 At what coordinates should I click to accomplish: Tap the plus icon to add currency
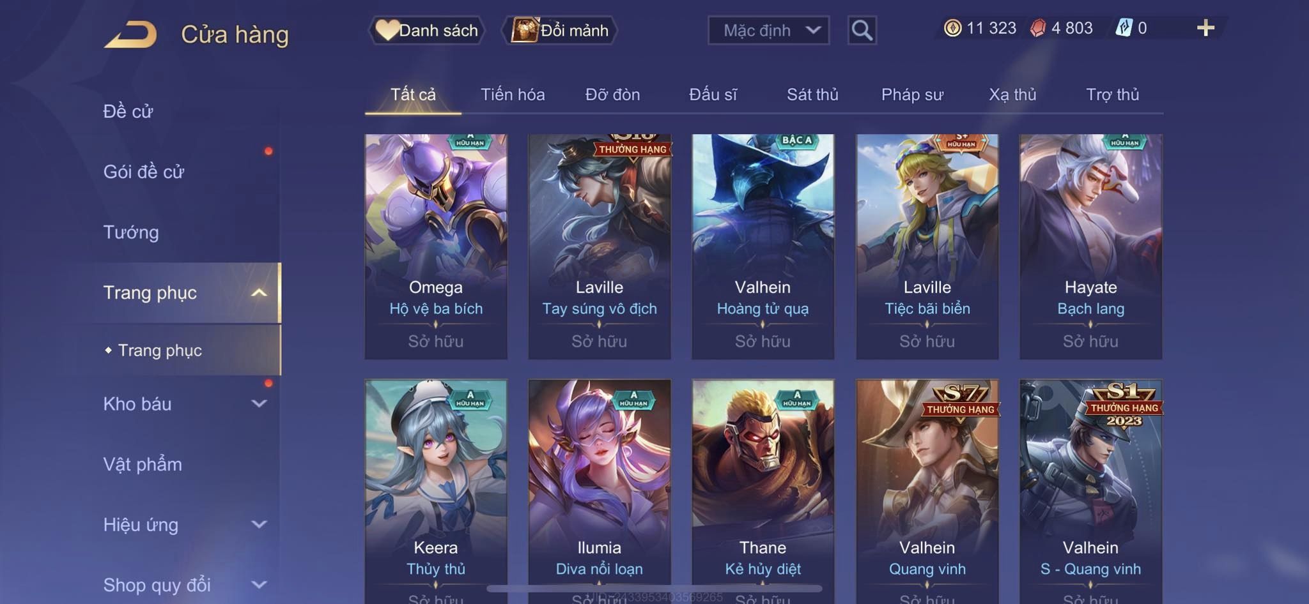coord(1205,28)
